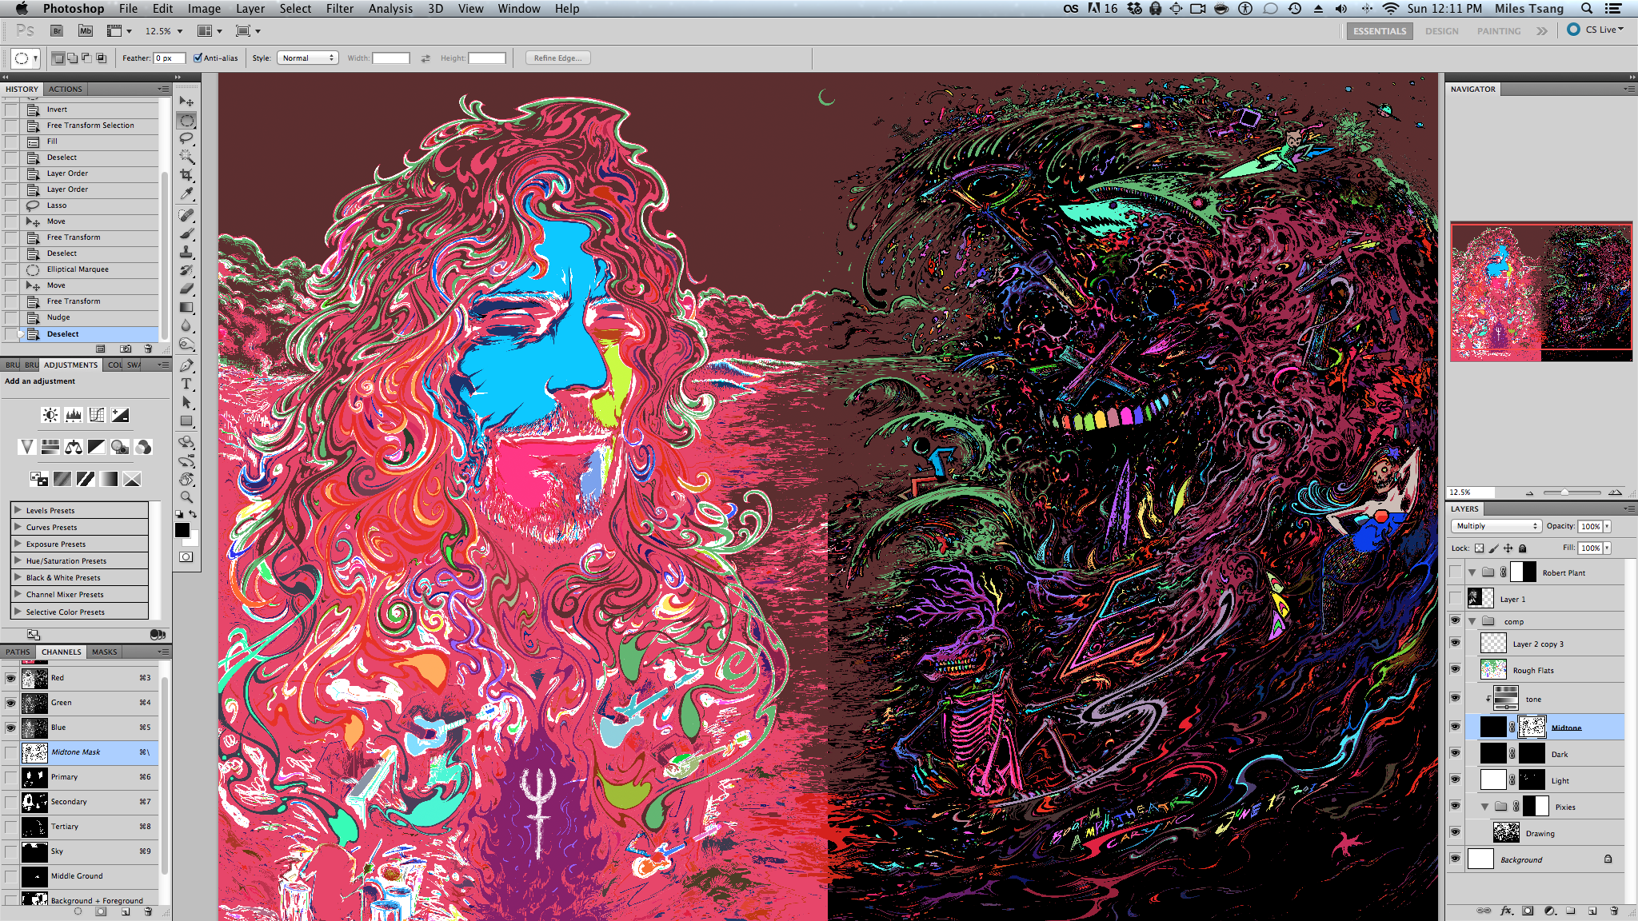
Task: Collapse the comp layer group
Action: (1472, 621)
